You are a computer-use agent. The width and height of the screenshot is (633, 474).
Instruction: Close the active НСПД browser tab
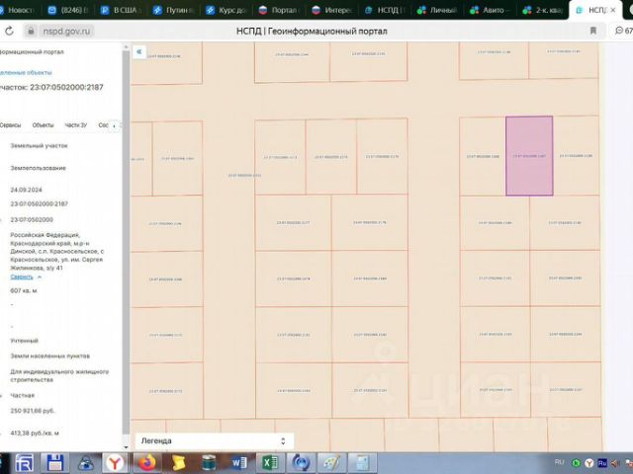coord(613,10)
